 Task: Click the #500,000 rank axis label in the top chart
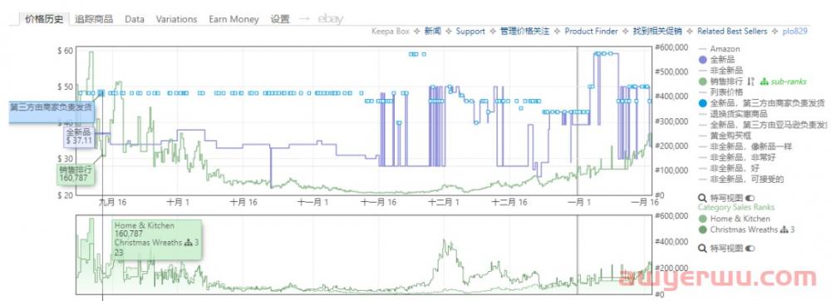pyautogui.click(x=671, y=72)
